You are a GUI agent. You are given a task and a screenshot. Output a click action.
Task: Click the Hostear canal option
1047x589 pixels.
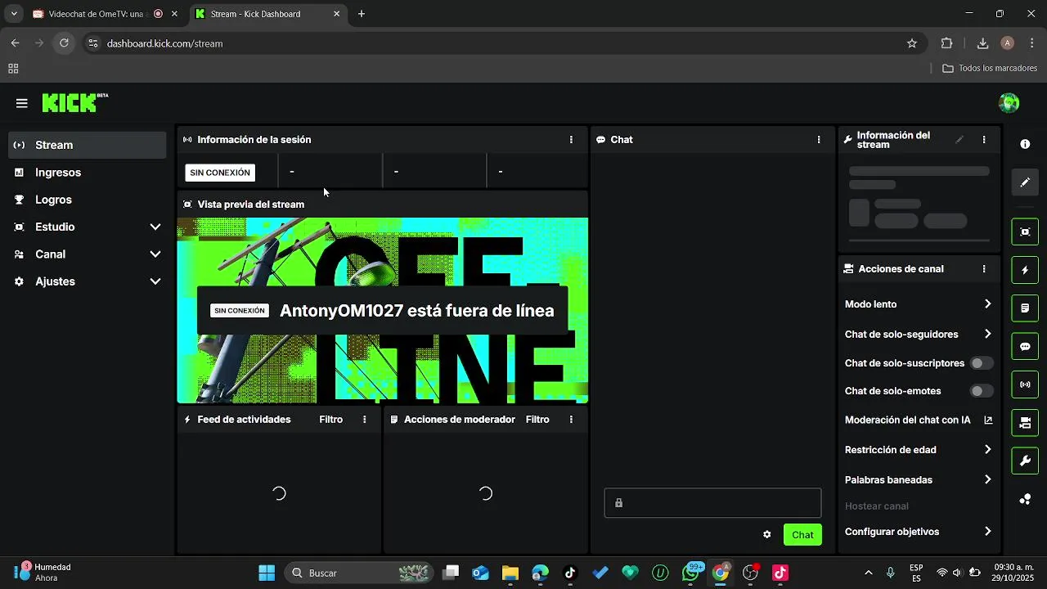876,506
